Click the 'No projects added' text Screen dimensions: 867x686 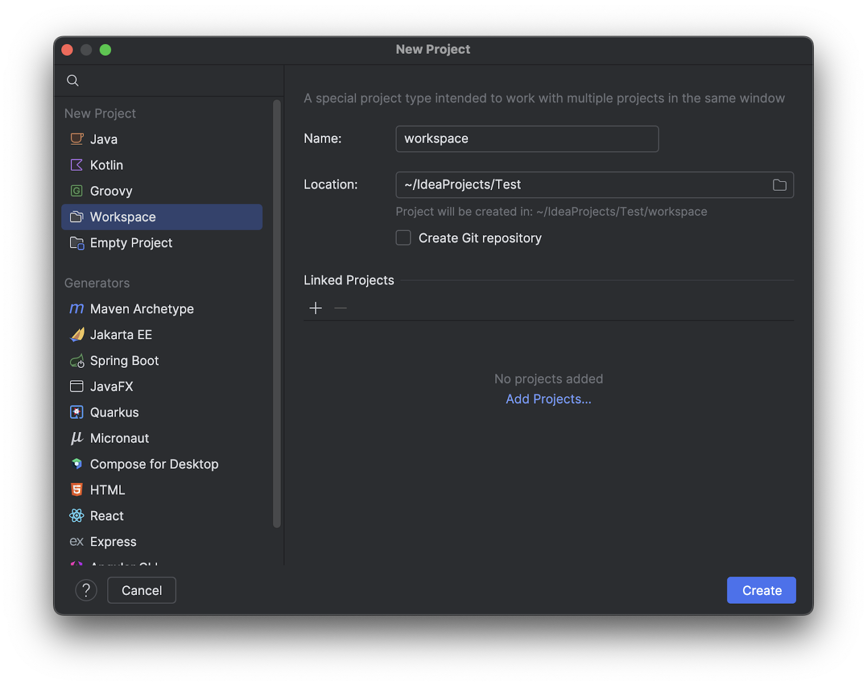[548, 379]
